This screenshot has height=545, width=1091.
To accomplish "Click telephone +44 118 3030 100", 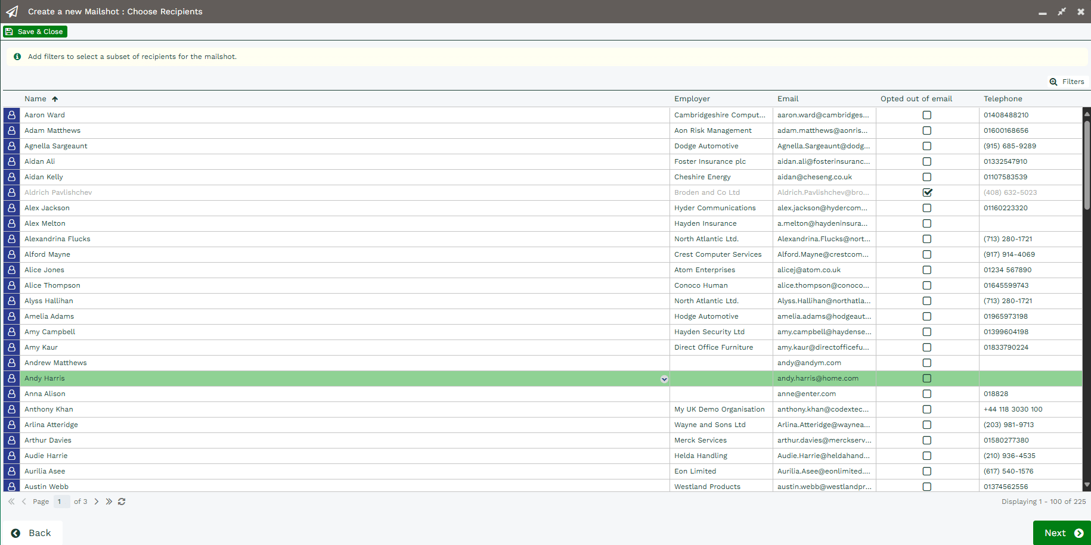I will pyautogui.click(x=1013, y=409).
